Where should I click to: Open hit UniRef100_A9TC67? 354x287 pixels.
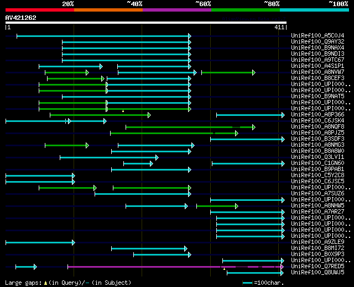(317, 60)
